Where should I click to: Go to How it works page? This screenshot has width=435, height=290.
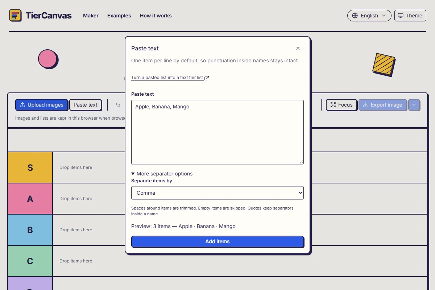click(x=156, y=16)
